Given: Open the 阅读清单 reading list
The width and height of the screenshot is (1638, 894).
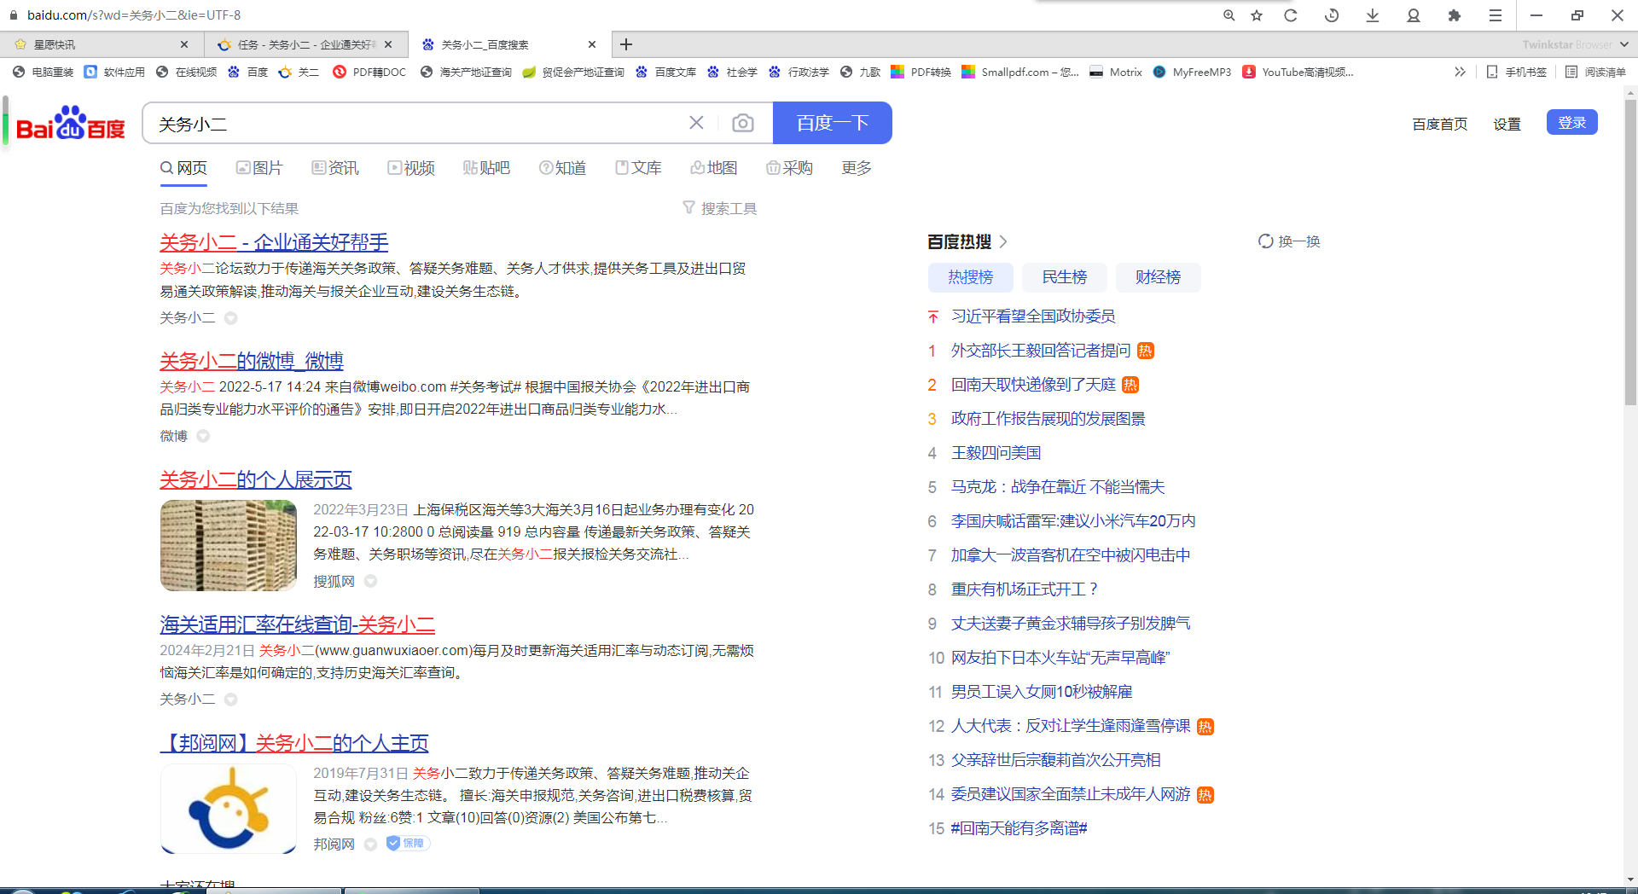Looking at the screenshot, I should click(x=1595, y=72).
